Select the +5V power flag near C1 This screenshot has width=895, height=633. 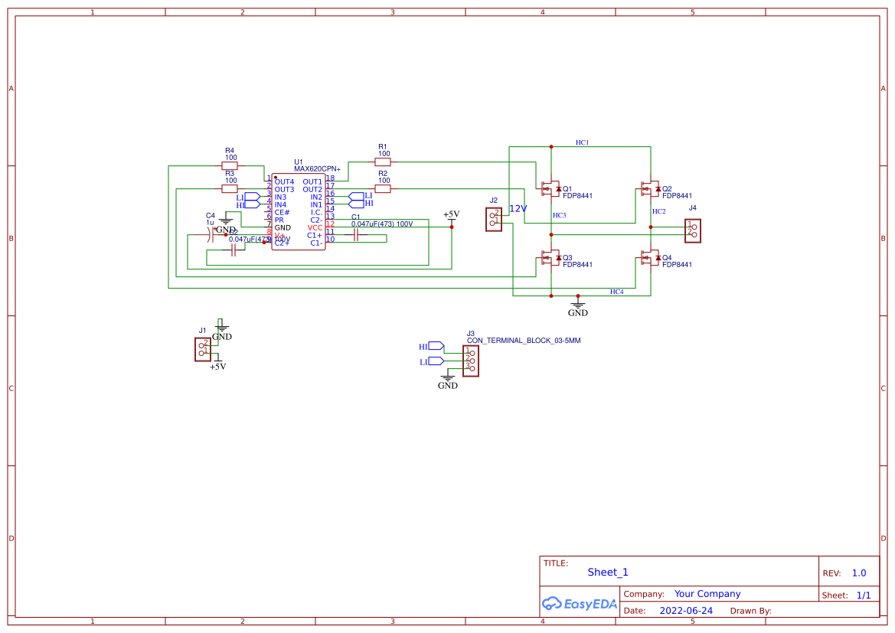(x=452, y=222)
